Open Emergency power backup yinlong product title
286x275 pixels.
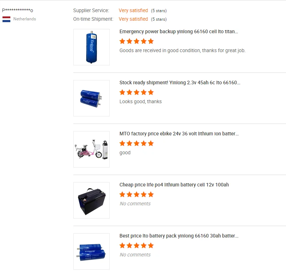point(179,32)
